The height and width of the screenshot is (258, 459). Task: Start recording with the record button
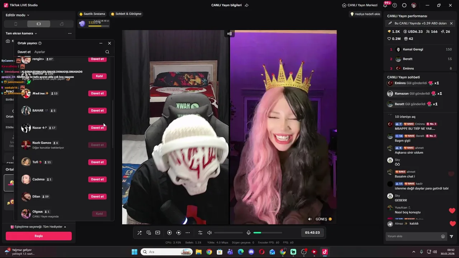click(170, 233)
